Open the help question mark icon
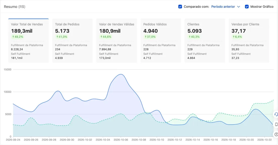The width and height of the screenshot is (278, 145). (x=276, y=135)
